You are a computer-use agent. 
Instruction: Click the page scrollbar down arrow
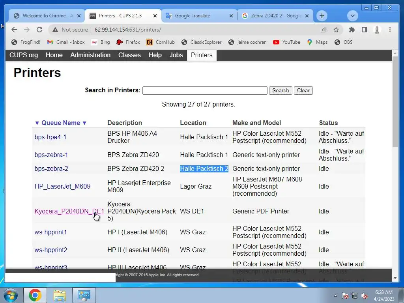[x=395, y=278]
